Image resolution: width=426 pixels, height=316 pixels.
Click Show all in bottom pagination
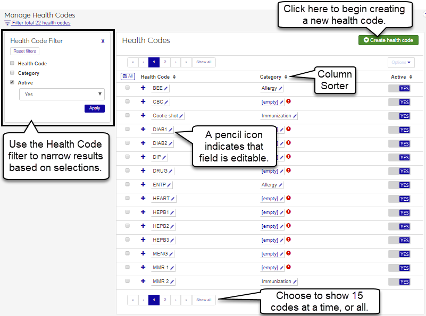pyautogui.click(x=204, y=300)
